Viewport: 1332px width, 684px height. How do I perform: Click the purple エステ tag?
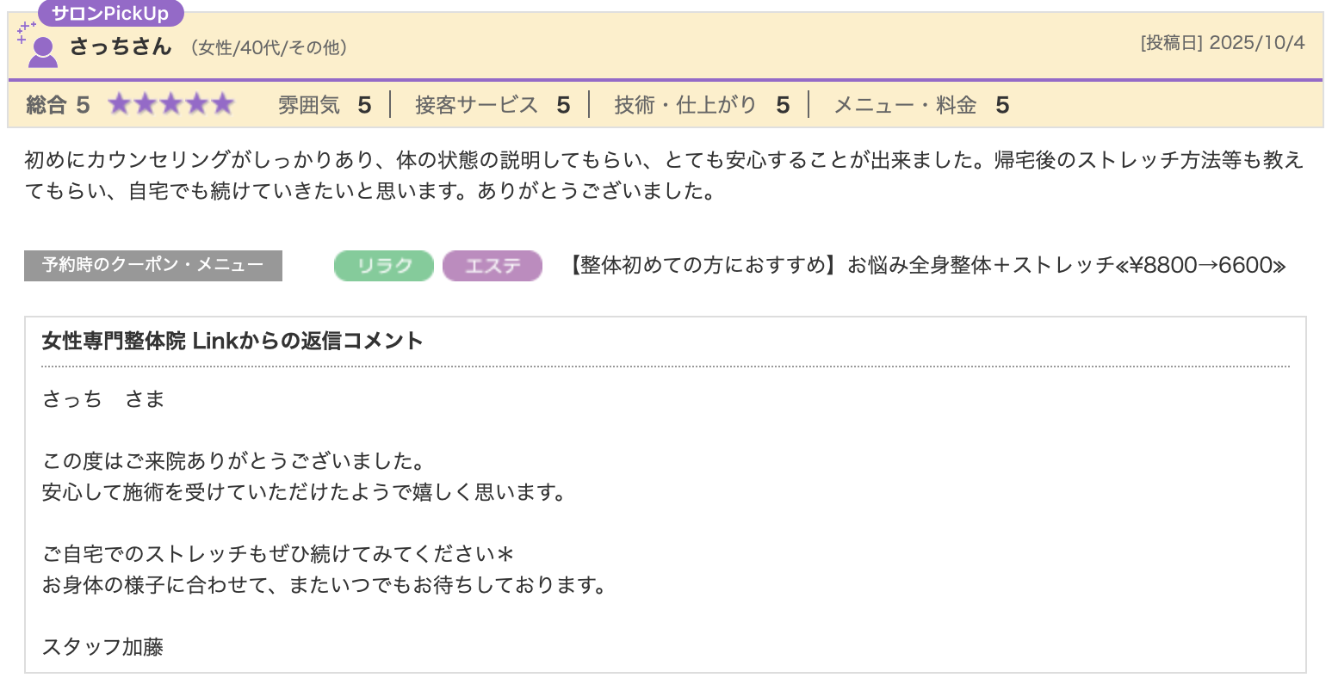coord(493,266)
